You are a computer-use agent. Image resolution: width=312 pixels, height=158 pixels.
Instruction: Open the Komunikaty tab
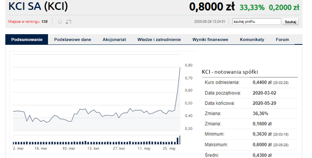point(252,39)
